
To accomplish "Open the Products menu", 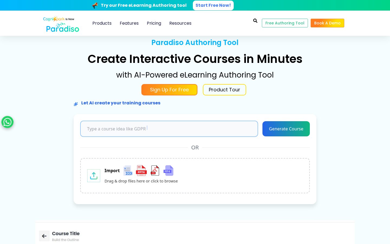I will tap(102, 23).
